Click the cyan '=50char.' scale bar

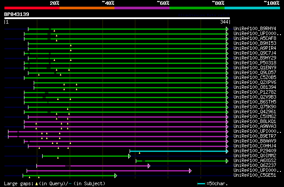[201, 184]
